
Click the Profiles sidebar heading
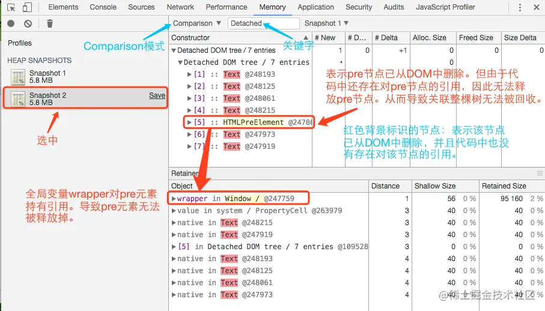(x=20, y=43)
